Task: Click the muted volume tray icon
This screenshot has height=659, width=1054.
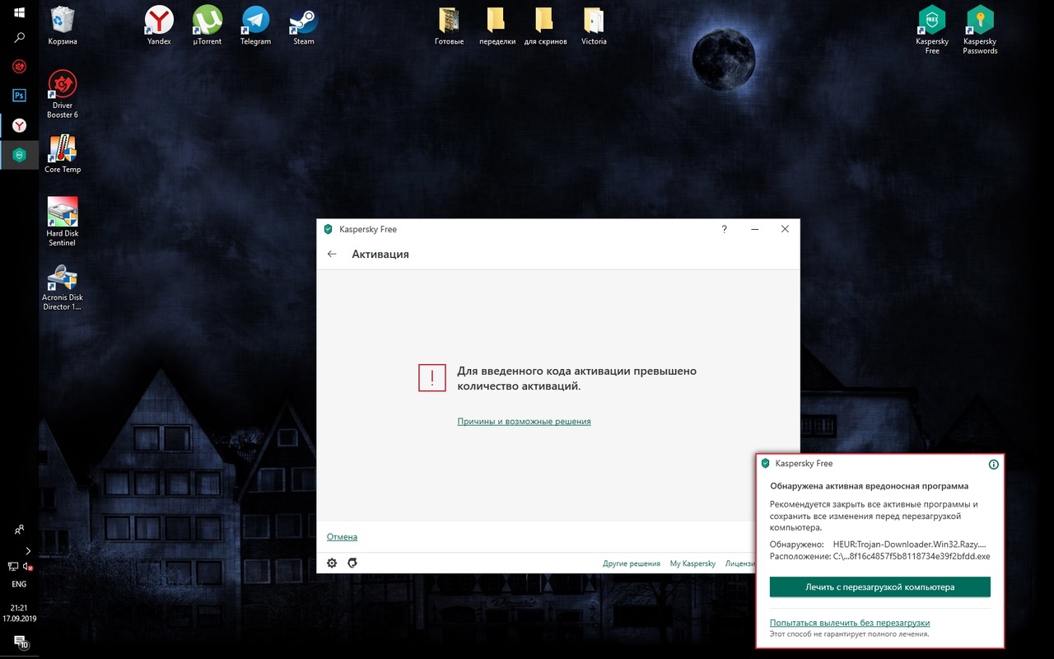Action: pyautogui.click(x=27, y=566)
